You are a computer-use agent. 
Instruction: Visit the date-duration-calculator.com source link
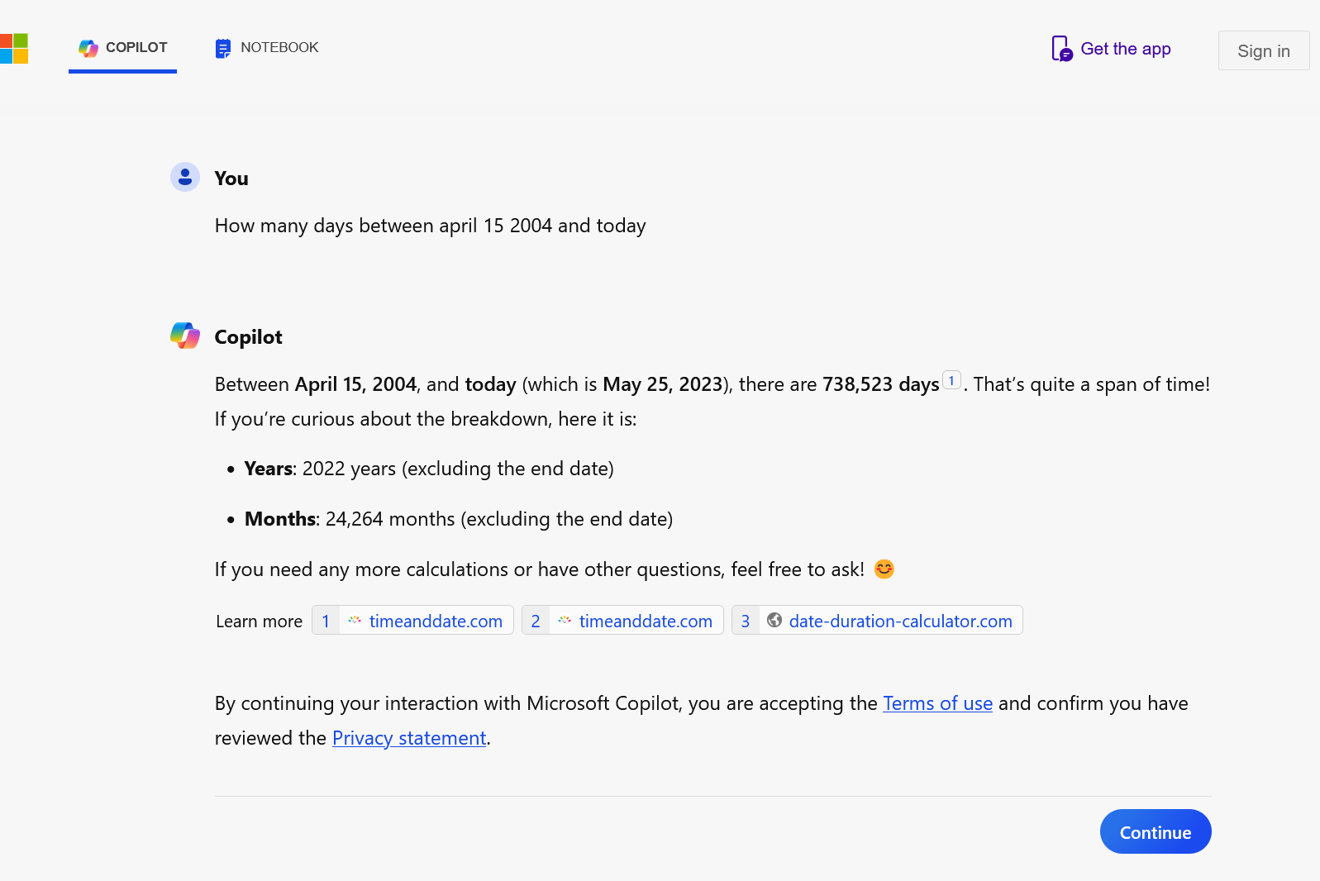point(899,621)
